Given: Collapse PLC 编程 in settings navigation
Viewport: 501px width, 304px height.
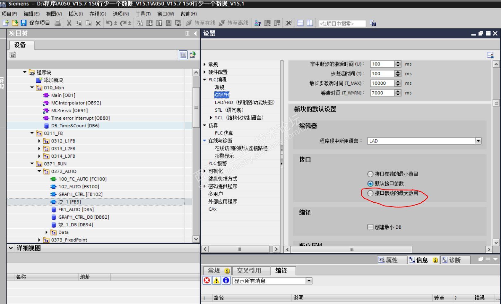Looking at the screenshot, I should coord(204,80).
